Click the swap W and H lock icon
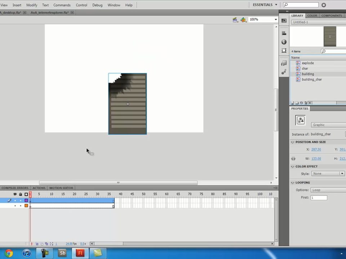The height and width of the screenshot is (259, 346). click(x=293, y=159)
